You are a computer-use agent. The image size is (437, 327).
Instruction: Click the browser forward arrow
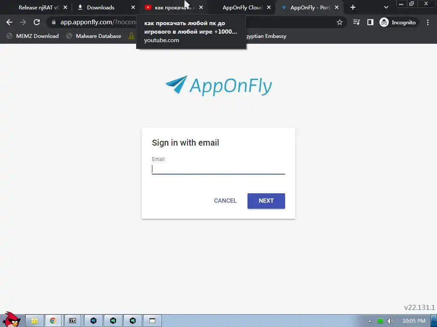pos(23,22)
